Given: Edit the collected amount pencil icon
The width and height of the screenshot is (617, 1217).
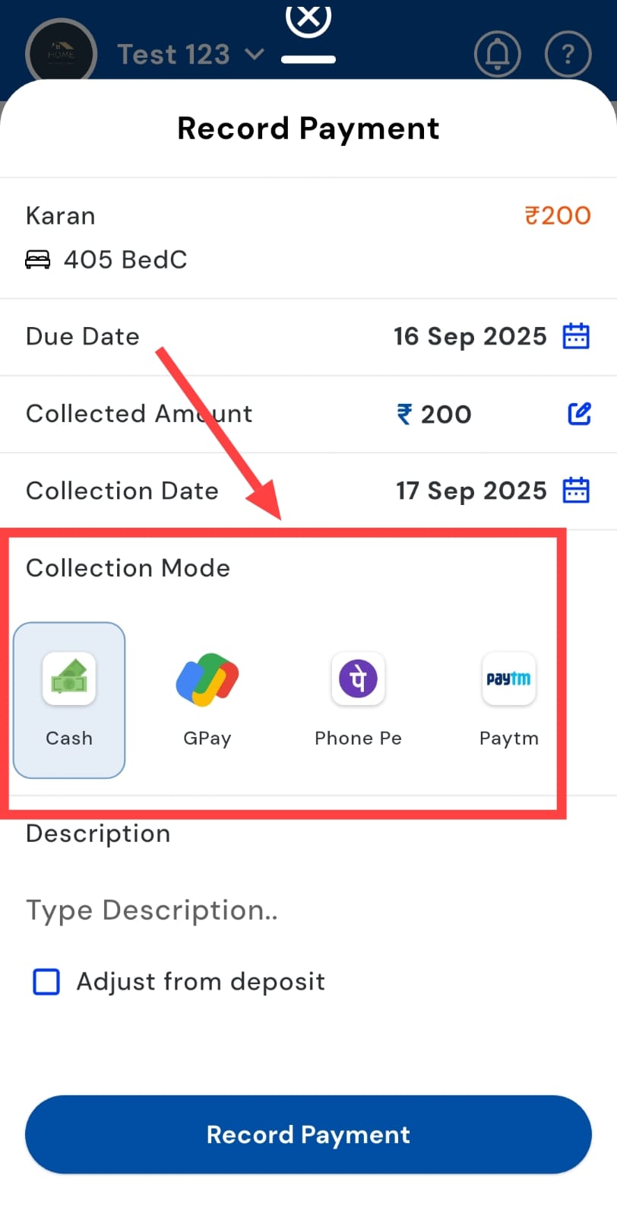Looking at the screenshot, I should click(x=579, y=414).
